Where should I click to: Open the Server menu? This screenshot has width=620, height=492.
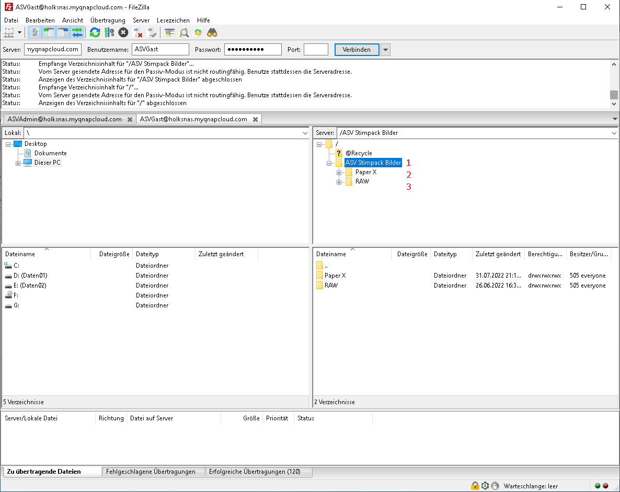(x=141, y=20)
